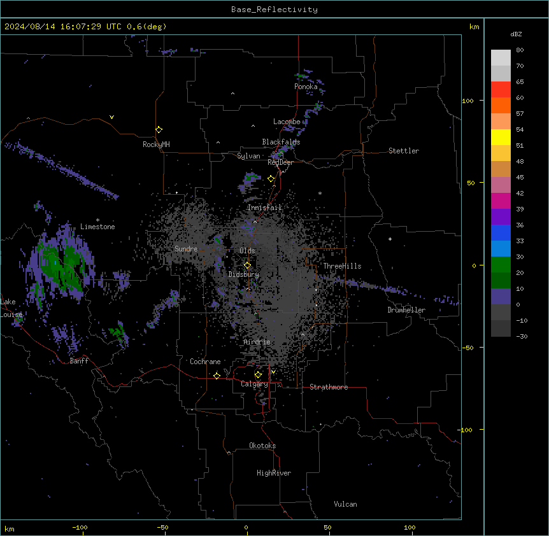The height and width of the screenshot is (536, 549).
Task: Click the right axis -100 tick label
Action: point(466,430)
